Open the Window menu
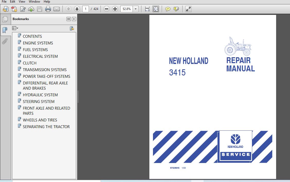The height and width of the screenshot is (182, 290). click(x=34, y=2)
